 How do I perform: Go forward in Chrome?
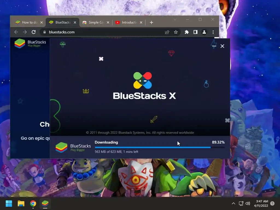pos(25,32)
